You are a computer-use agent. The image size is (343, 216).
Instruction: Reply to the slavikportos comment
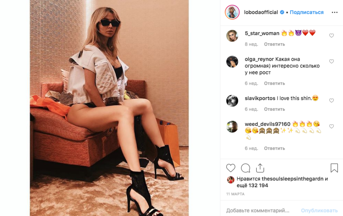coord(274,109)
